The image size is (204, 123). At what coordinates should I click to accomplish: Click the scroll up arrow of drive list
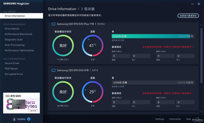click(201, 25)
